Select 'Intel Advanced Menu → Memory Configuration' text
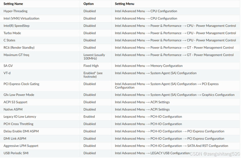This screenshot has width=241, height=158. point(149,66)
